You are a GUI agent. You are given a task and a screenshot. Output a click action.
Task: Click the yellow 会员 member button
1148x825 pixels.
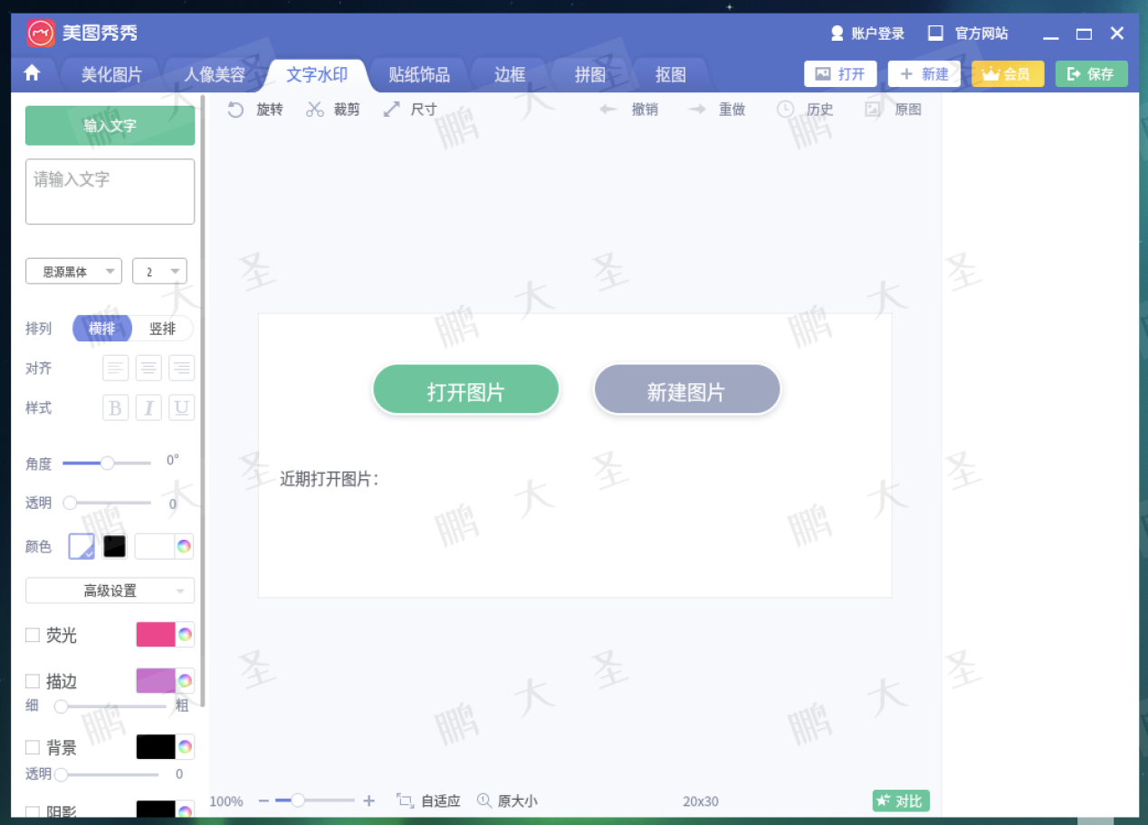coord(1008,74)
